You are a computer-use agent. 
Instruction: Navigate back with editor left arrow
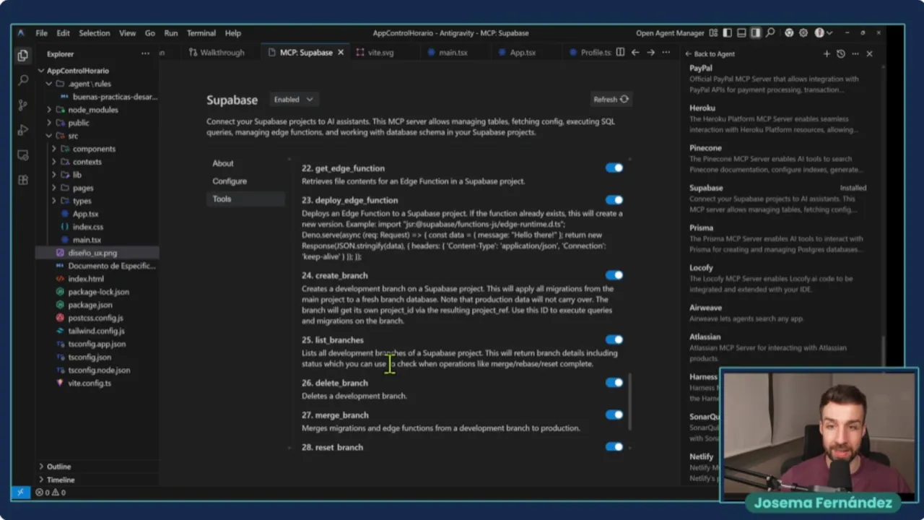click(635, 53)
